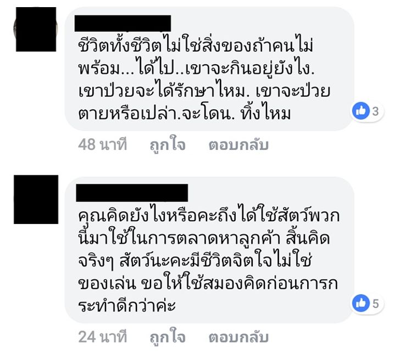
Task: Click the thumbs-up reaction icon with 3 likes
Action: click(x=360, y=111)
